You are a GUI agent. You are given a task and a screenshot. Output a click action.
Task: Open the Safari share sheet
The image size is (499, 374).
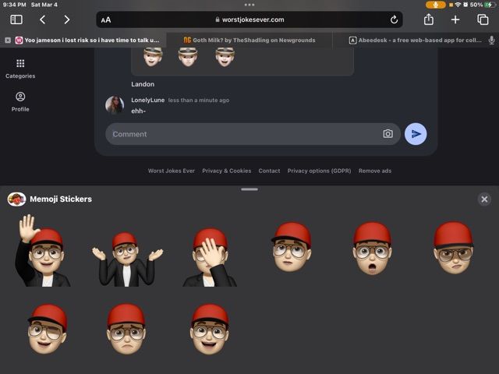point(429,19)
